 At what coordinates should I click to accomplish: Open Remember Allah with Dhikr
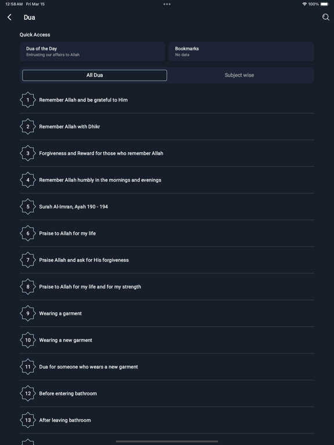point(167,126)
